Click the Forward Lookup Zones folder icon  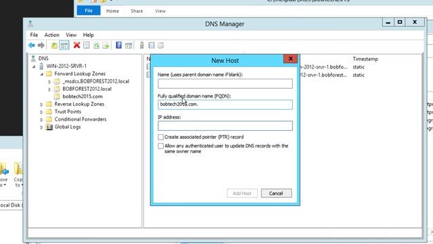click(49, 74)
